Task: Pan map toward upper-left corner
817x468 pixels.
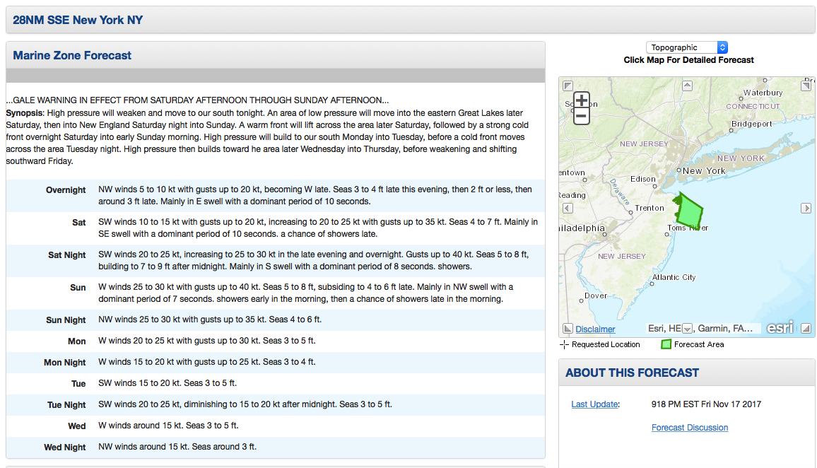Action: pyautogui.click(x=568, y=86)
